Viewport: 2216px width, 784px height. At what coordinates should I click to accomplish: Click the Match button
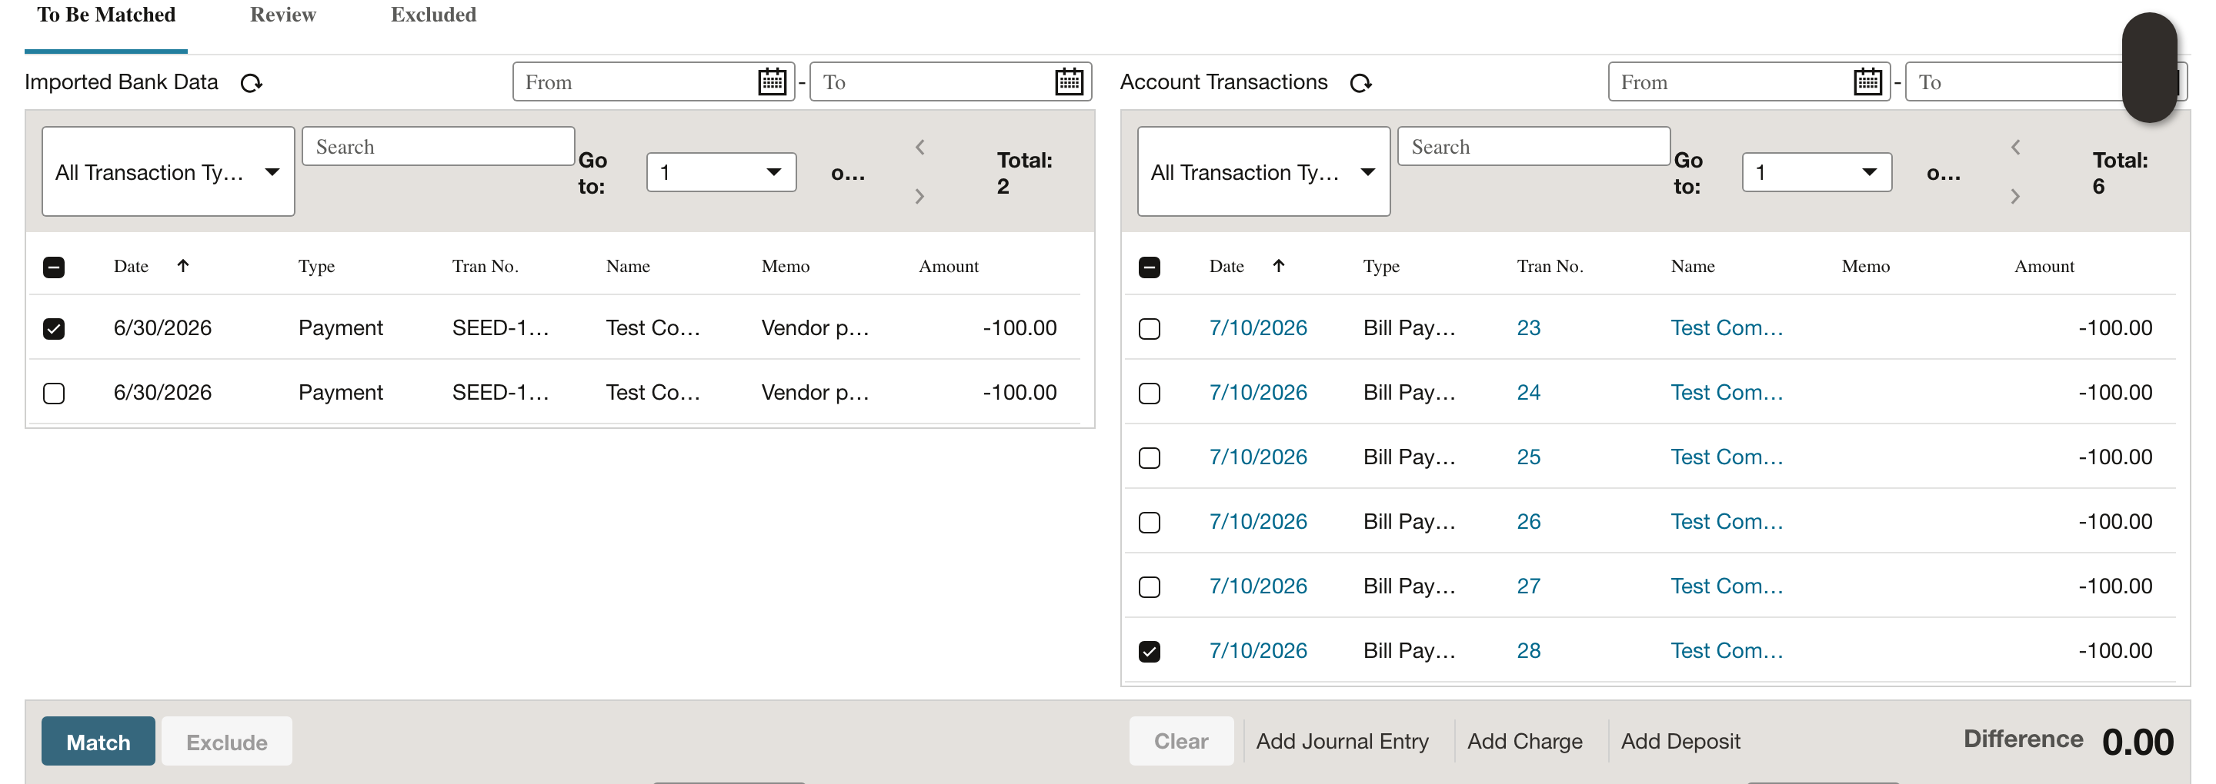98,741
